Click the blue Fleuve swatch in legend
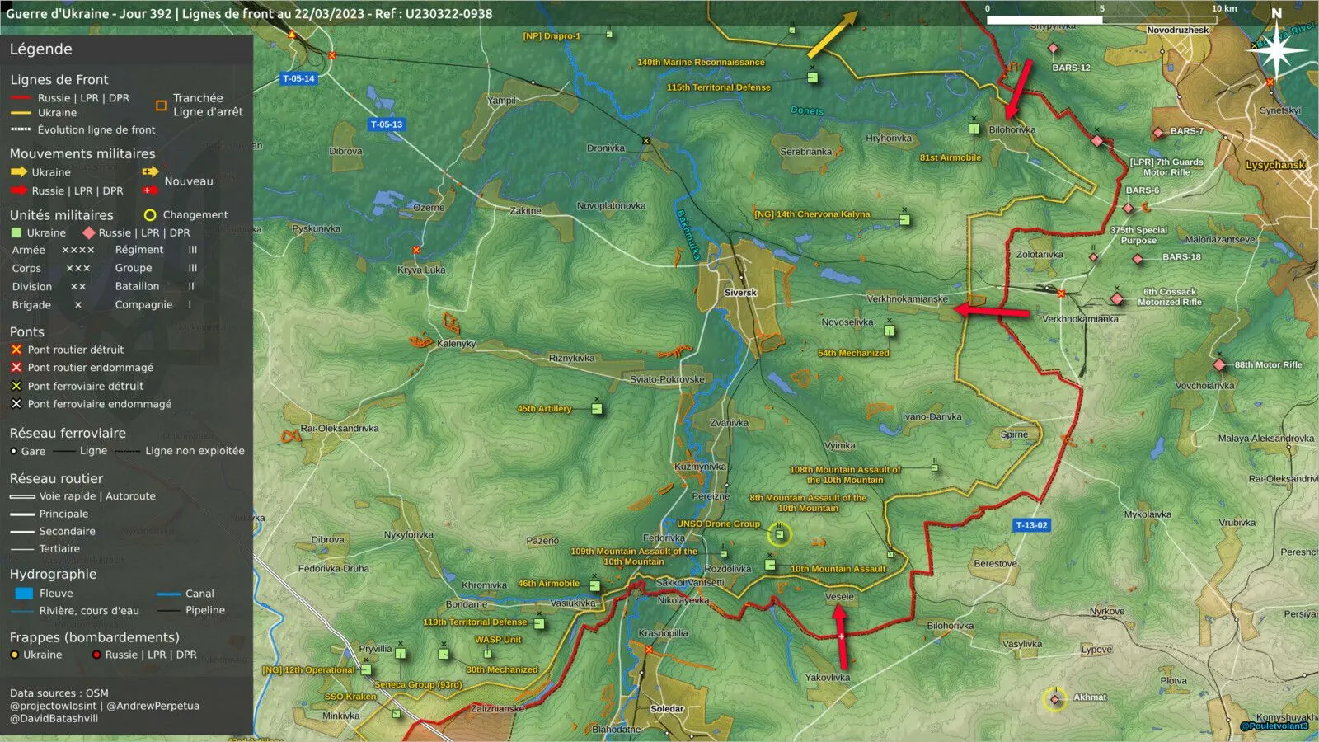The image size is (1319, 742). pyautogui.click(x=24, y=594)
